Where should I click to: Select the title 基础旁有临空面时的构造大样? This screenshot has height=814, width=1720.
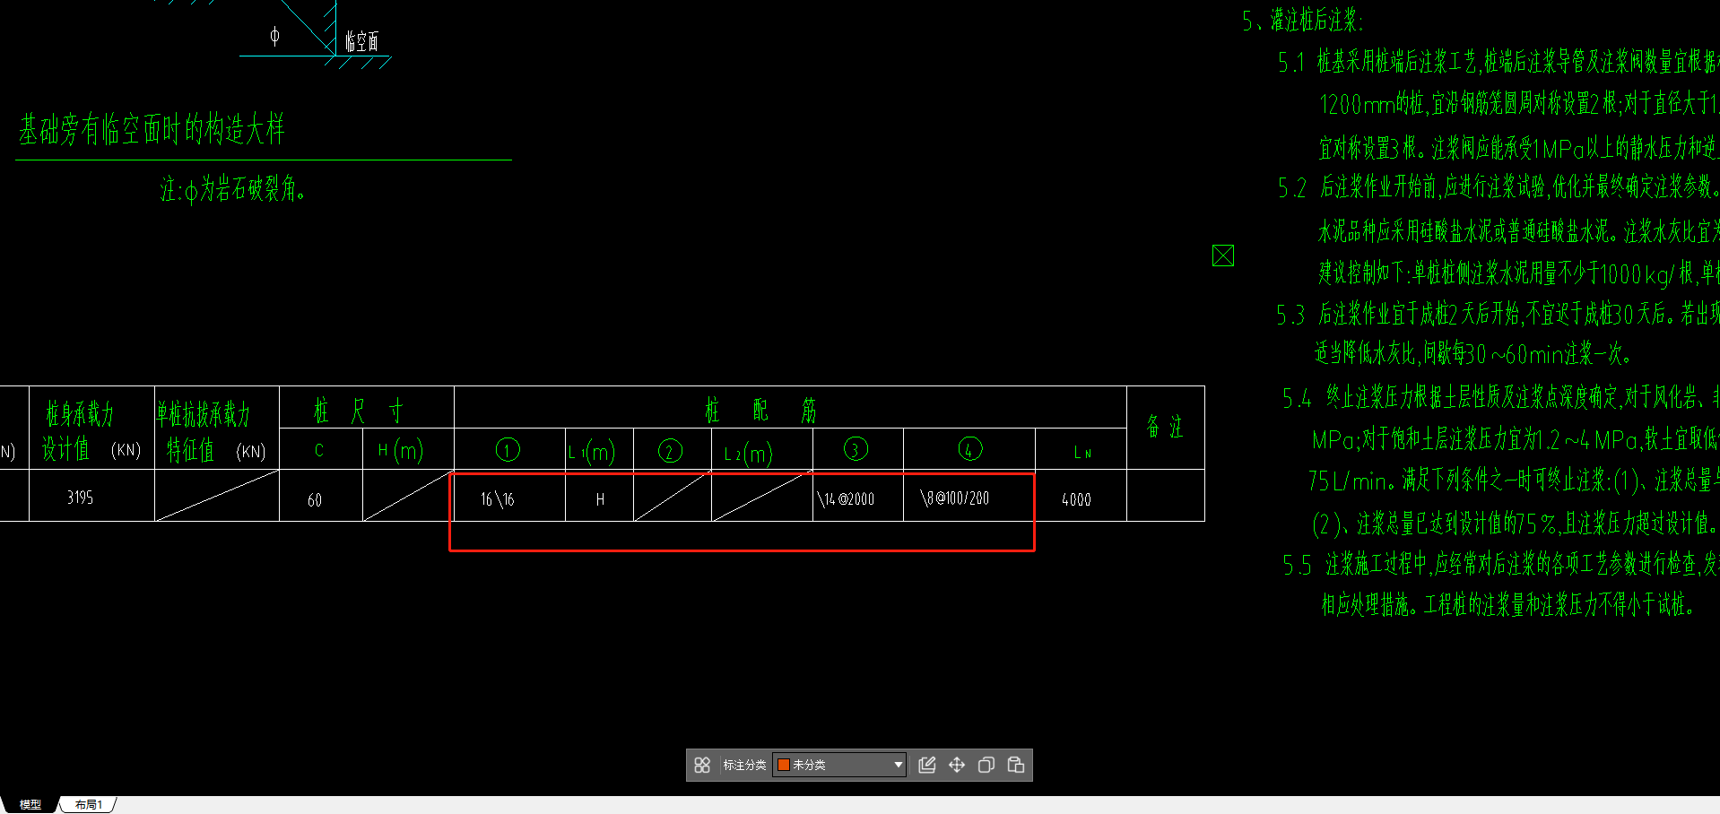(152, 129)
